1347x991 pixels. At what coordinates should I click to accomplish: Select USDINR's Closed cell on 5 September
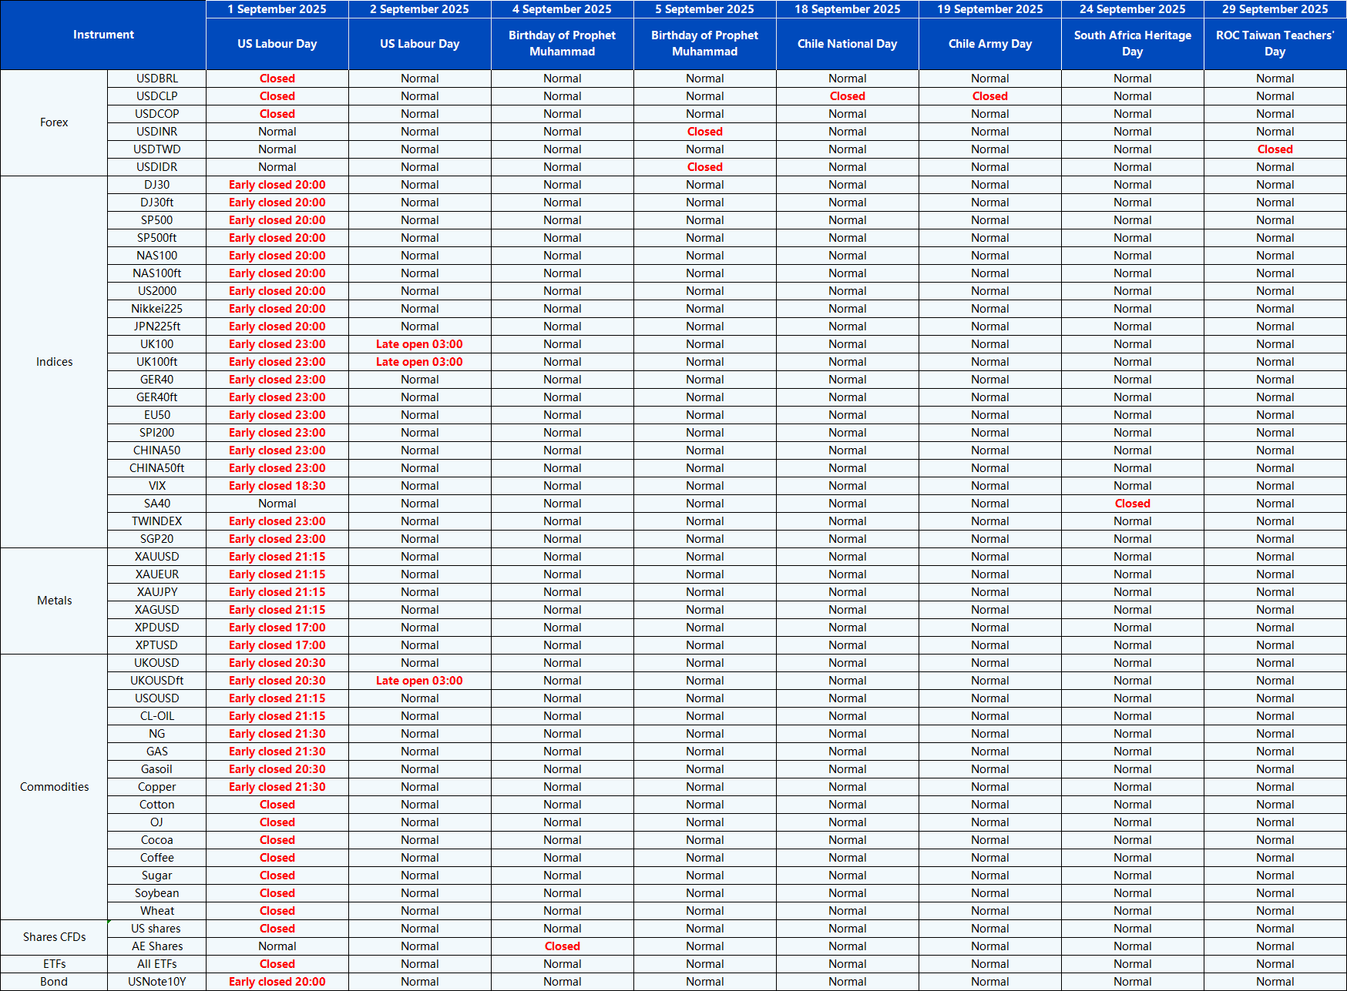point(704,132)
